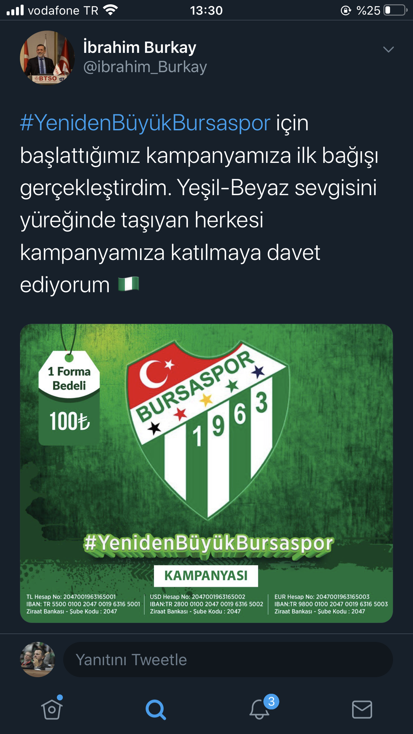Screen dimensions: 413x734
Task: Open the Bursaspor campaign image
Action: (206, 473)
